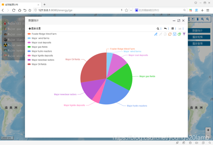Maximize the 数据统计 dialog
213x145 pixels.
coord(179,21)
